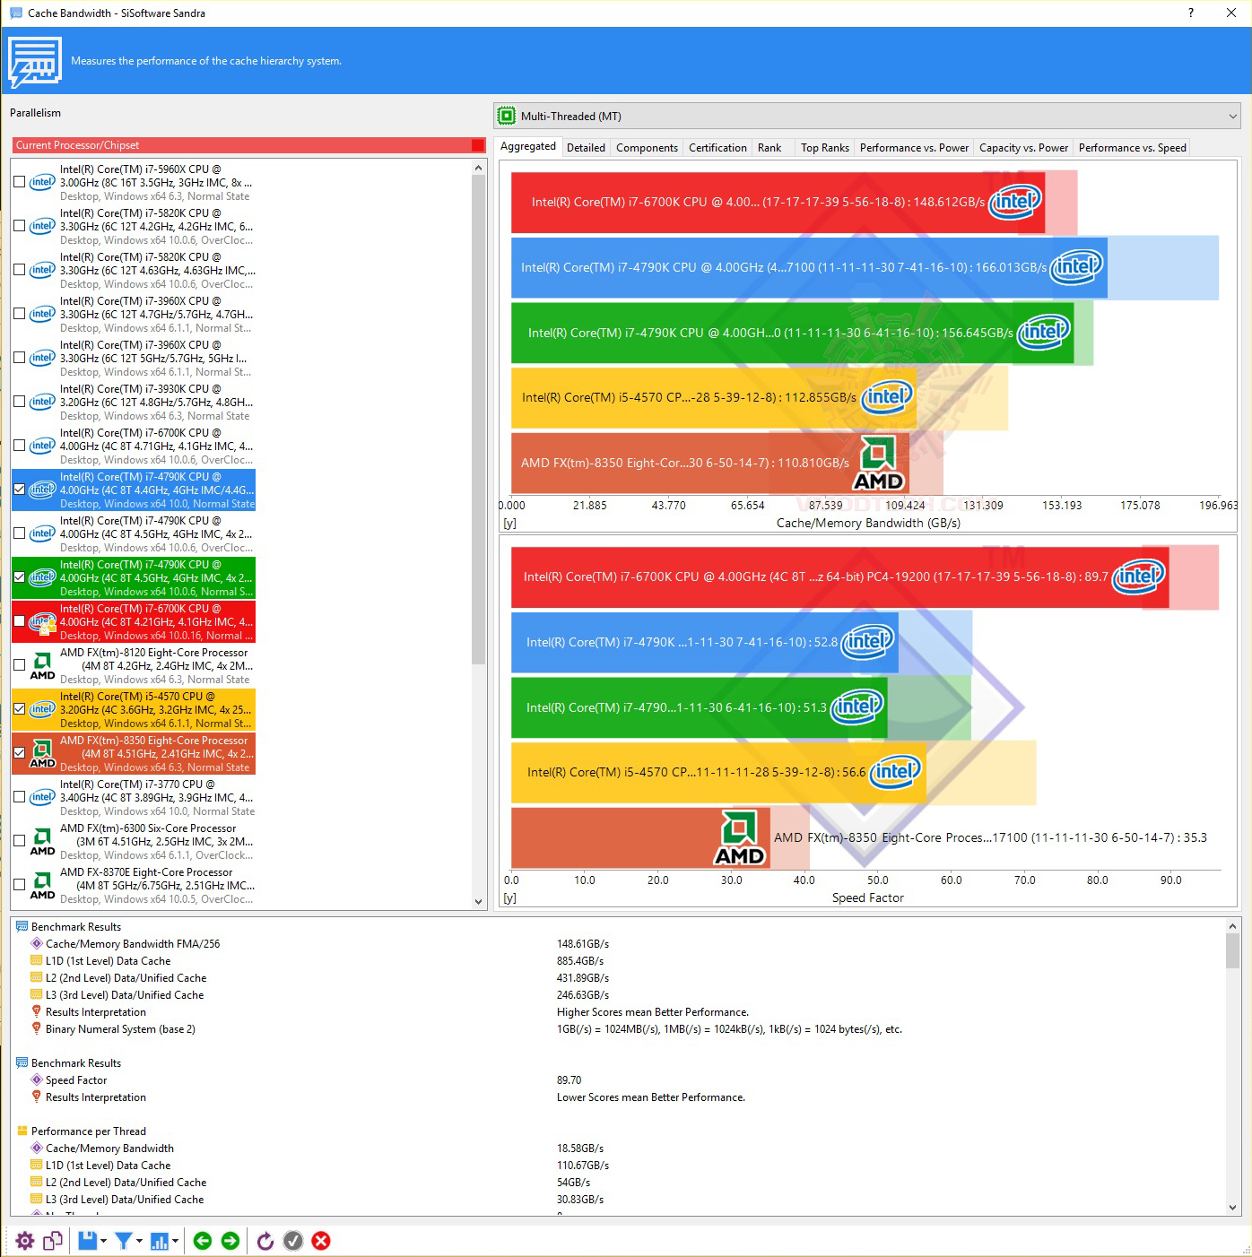Click the AMD logo beside the FX-8370E entry
1252x1257 pixels.
[42, 886]
